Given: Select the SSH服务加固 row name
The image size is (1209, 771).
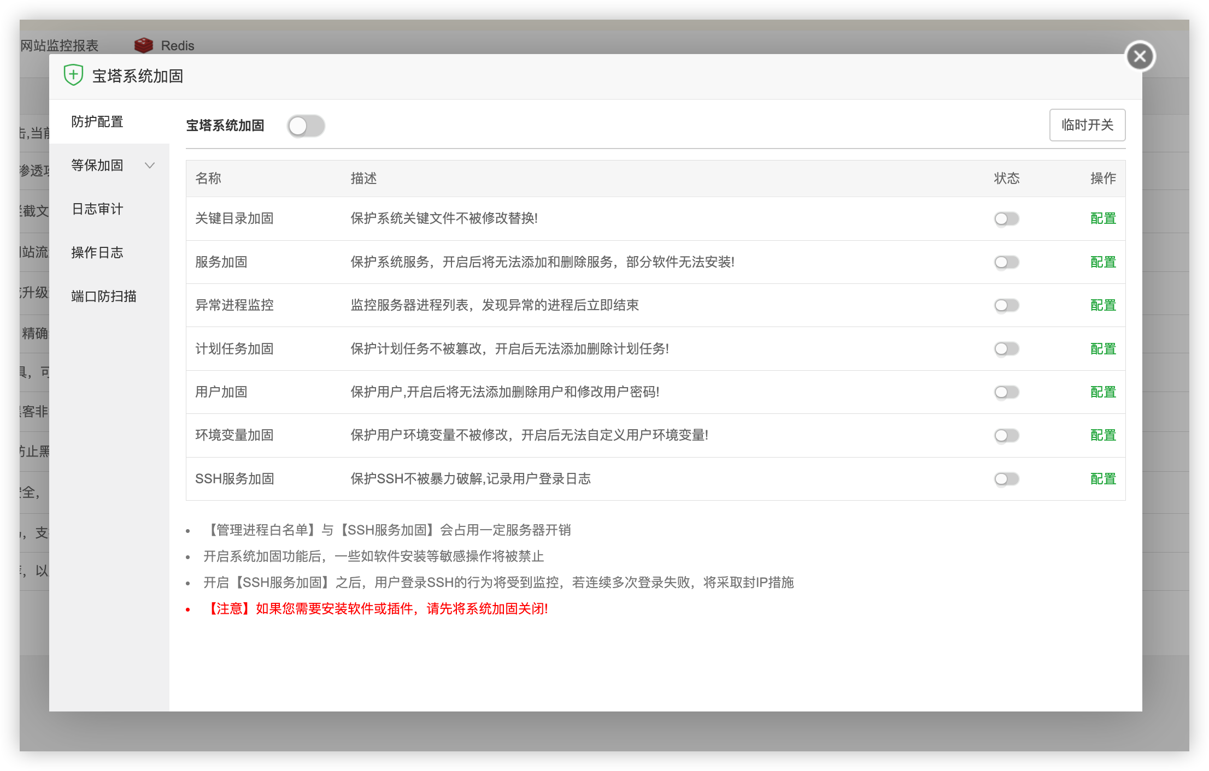Looking at the screenshot, I should (x=235, y=479).
